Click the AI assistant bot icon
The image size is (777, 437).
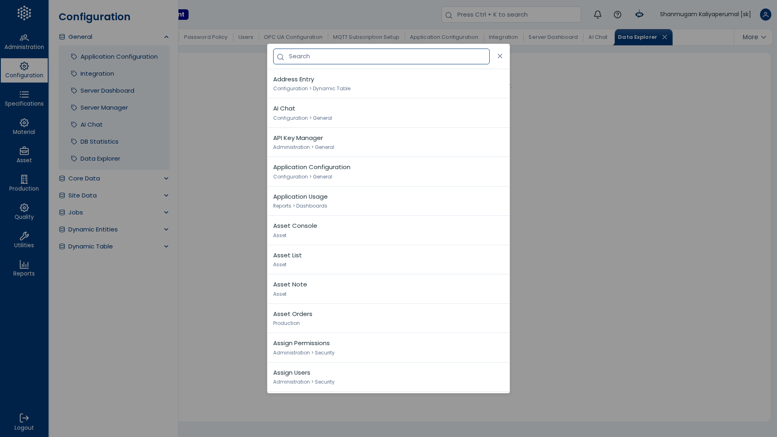click(x=639, y=15)
